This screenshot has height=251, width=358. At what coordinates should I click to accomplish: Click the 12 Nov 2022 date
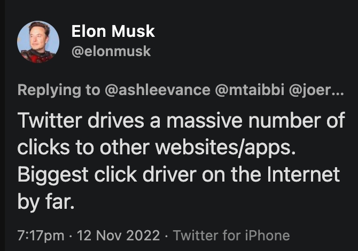(x=118, y=236)
